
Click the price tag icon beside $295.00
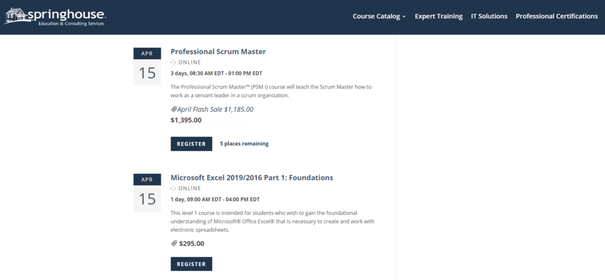tap(174, 243)
